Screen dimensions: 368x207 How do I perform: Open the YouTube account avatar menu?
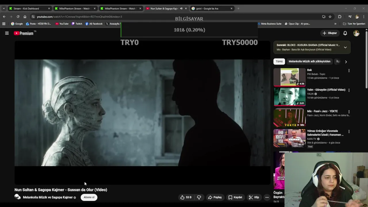tap(356, 33)
